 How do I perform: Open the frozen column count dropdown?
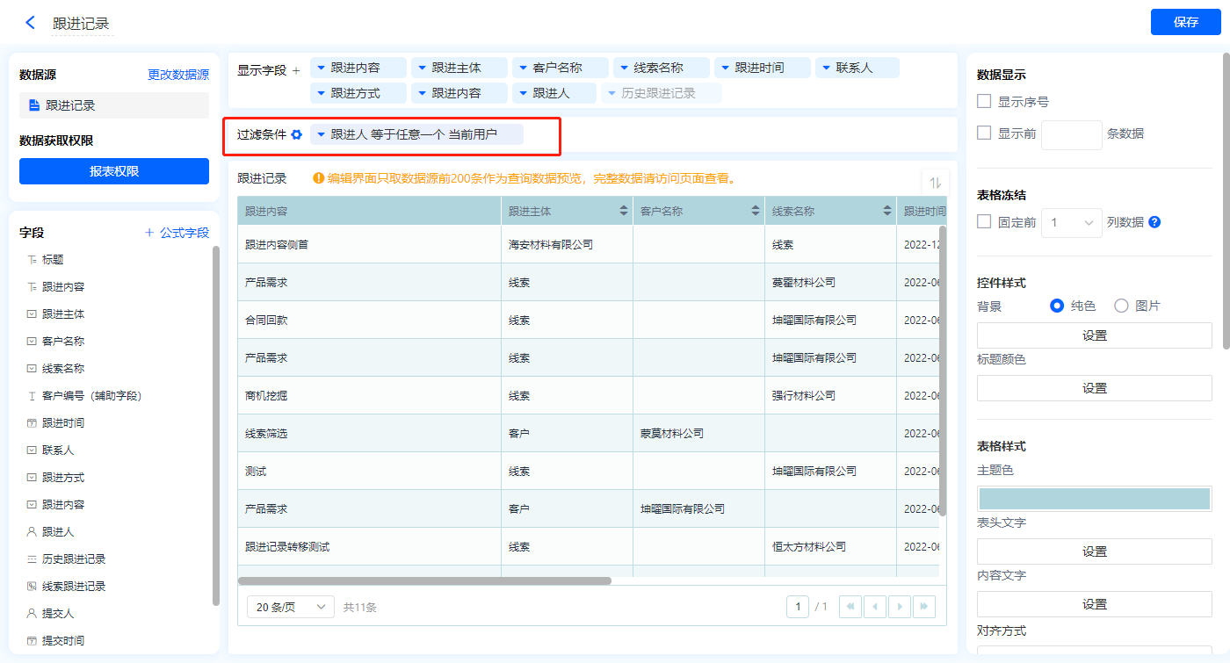pyautogui.click(x=1071, y=222)
